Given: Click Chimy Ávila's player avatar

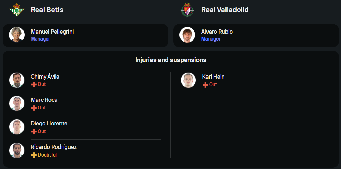Looking at the screenshot, I should point(17,80).
